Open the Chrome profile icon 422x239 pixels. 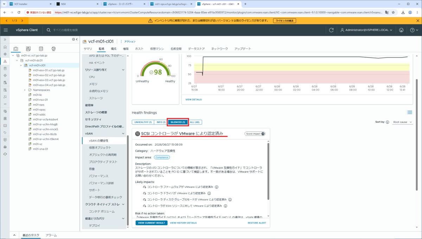tap(410, 12)
